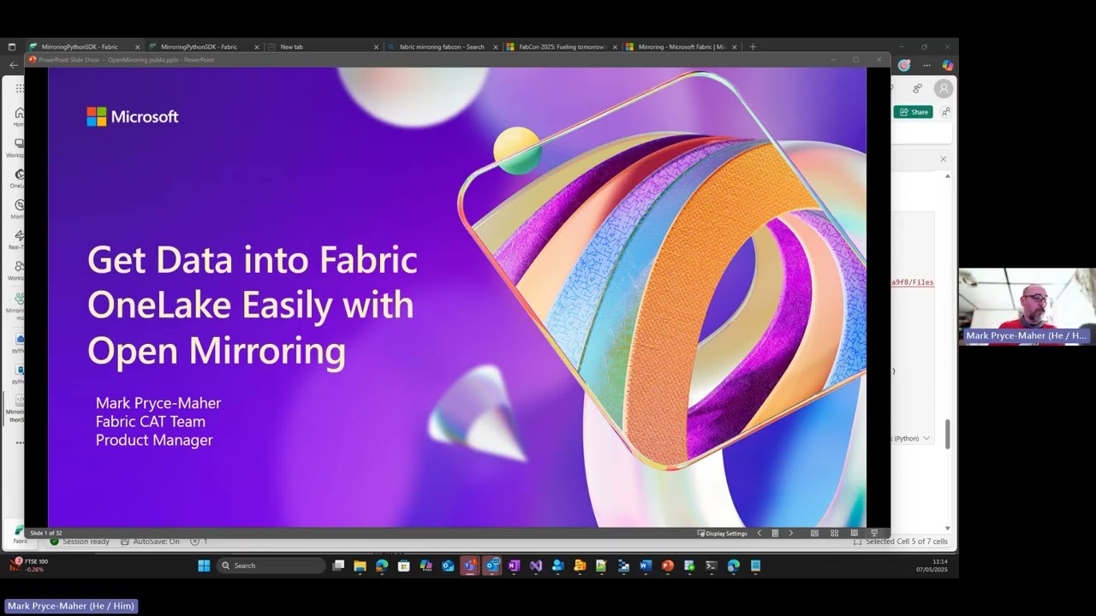Open taskbar clock showing 11:14
The width and height of the screenshot is (1096, 616).
932,565
